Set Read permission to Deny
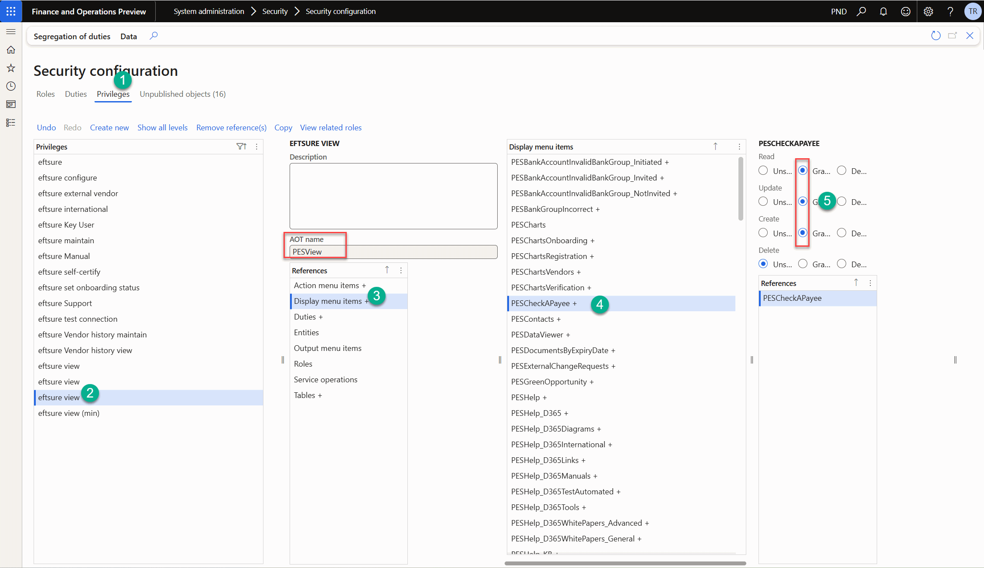Screen dimensions: 984x568 [842, 170]
